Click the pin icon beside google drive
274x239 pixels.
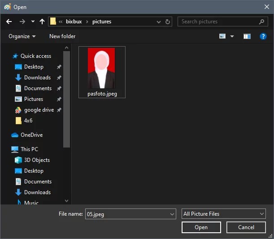click(59, 110)
